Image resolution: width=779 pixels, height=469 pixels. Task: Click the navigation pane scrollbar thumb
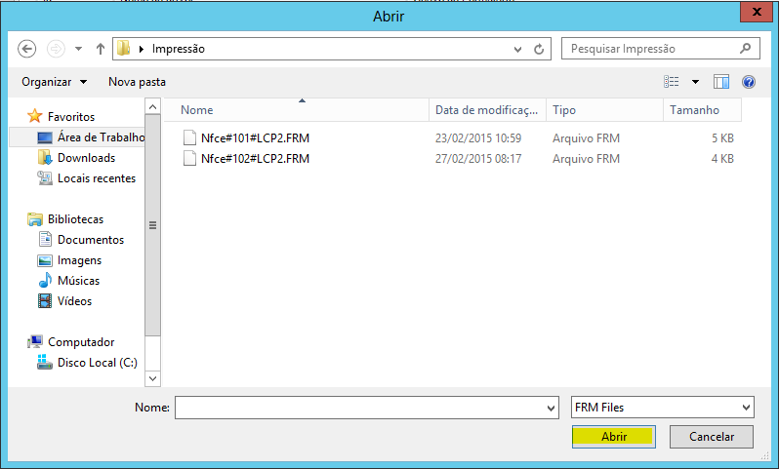coord(152,225)
